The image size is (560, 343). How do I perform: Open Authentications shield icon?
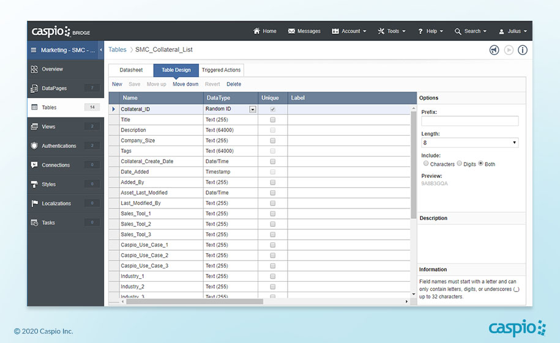point(34,146)
